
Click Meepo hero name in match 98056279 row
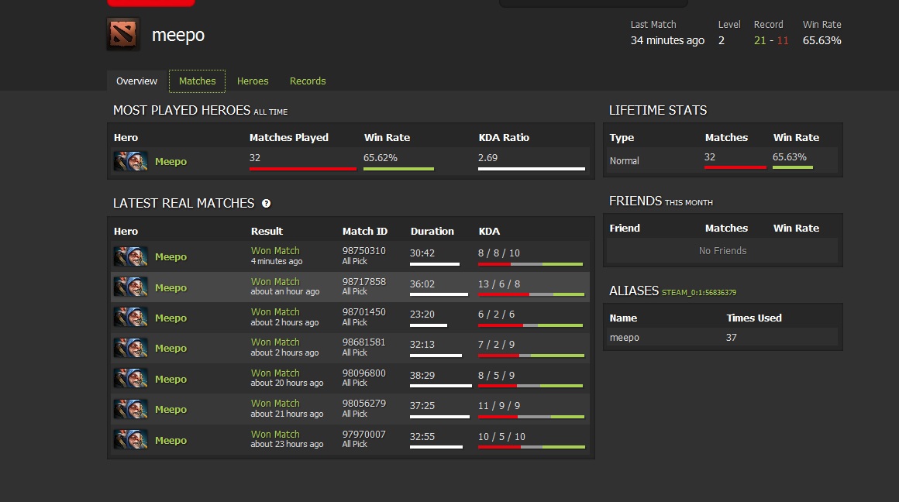click(170, 410)
